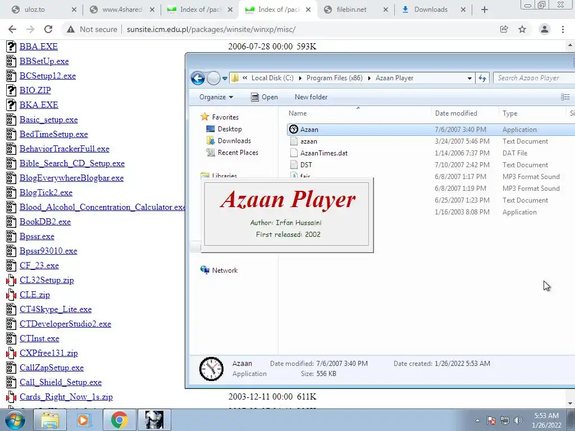Click the page scrollbar down arrow
The height and width of the screenshot is (431, 575).
pyautogui.click(x=571, y=404)
